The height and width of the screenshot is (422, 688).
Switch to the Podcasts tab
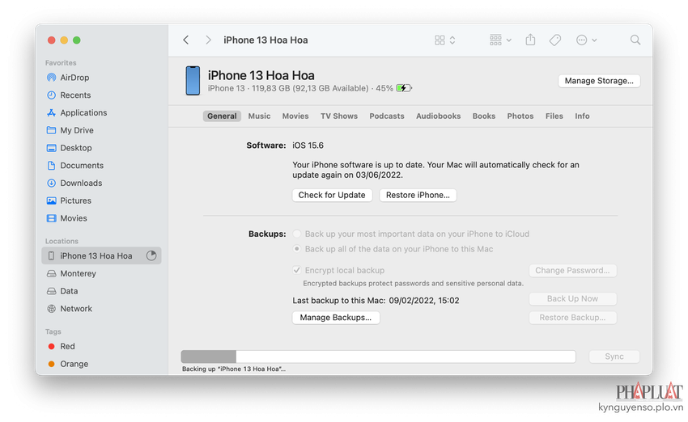point(387,116)
